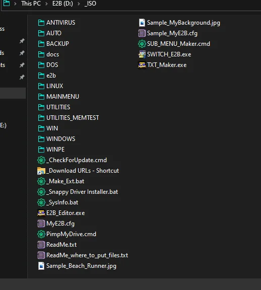Select the Sample_MyE2B.cfg document icon
Screen dimensions: 261x290
pyautogui.click(x=142, y=33)
